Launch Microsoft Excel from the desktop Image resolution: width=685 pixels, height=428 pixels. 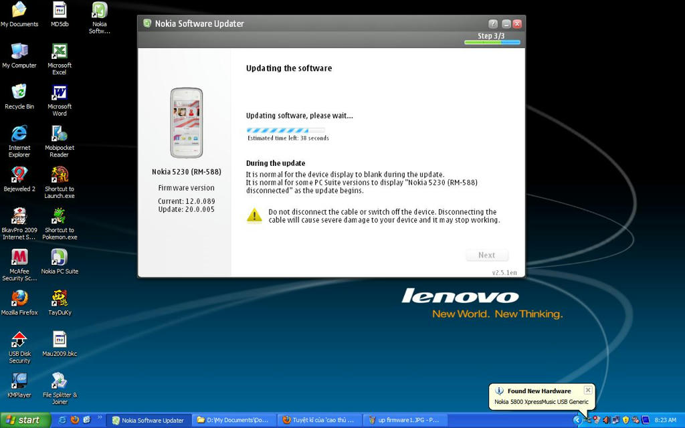point(60,59)
